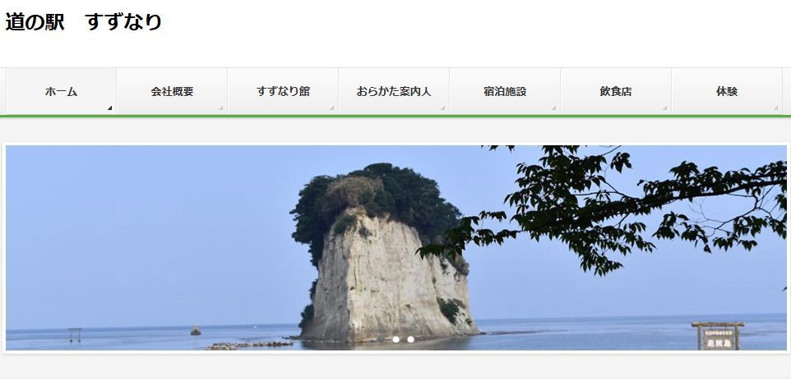Visit the 宿泊施設 menu item
The width and height of the screenshot is (791, 380).
click(x=505, y=91)
